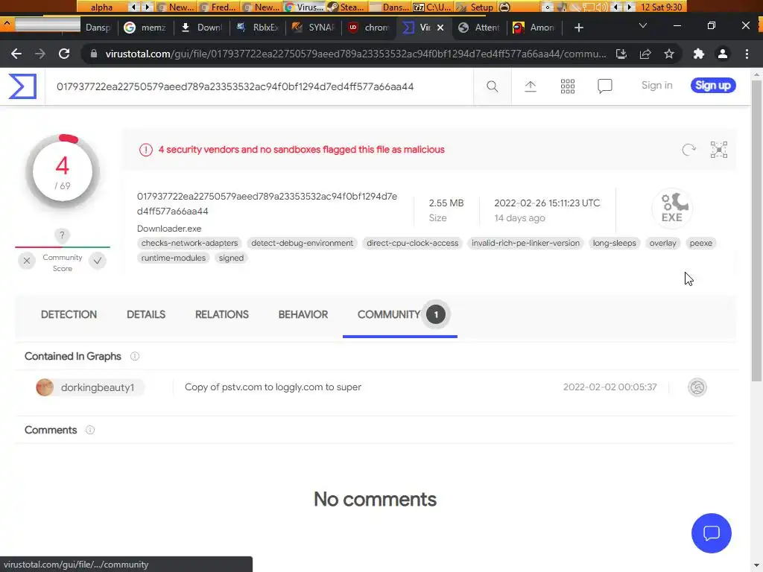The image size is (763, 572).
Task: Click the Comments info icon
Action: pyautogui.click(x=90, y=430)
